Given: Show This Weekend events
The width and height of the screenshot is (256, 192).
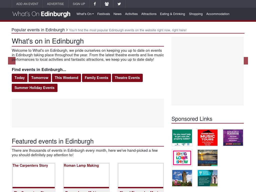Looking at the screenshot, I should click(x=66, y=78).
